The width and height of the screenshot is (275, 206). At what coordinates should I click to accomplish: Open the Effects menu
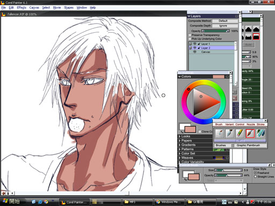[21, 8]
